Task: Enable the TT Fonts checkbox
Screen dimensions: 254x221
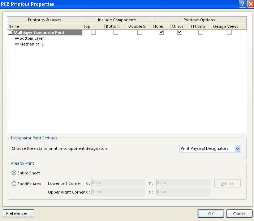Action: tap(201, 32)
